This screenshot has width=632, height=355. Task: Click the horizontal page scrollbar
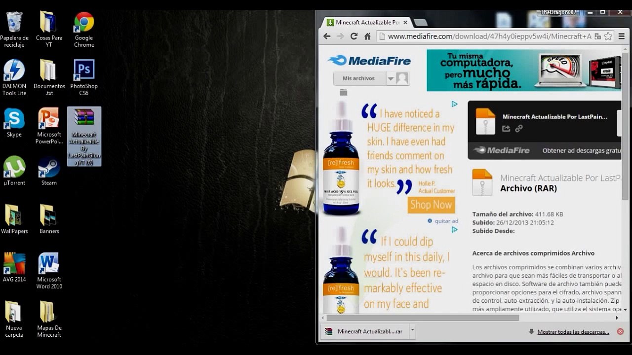tap(423, 318)
